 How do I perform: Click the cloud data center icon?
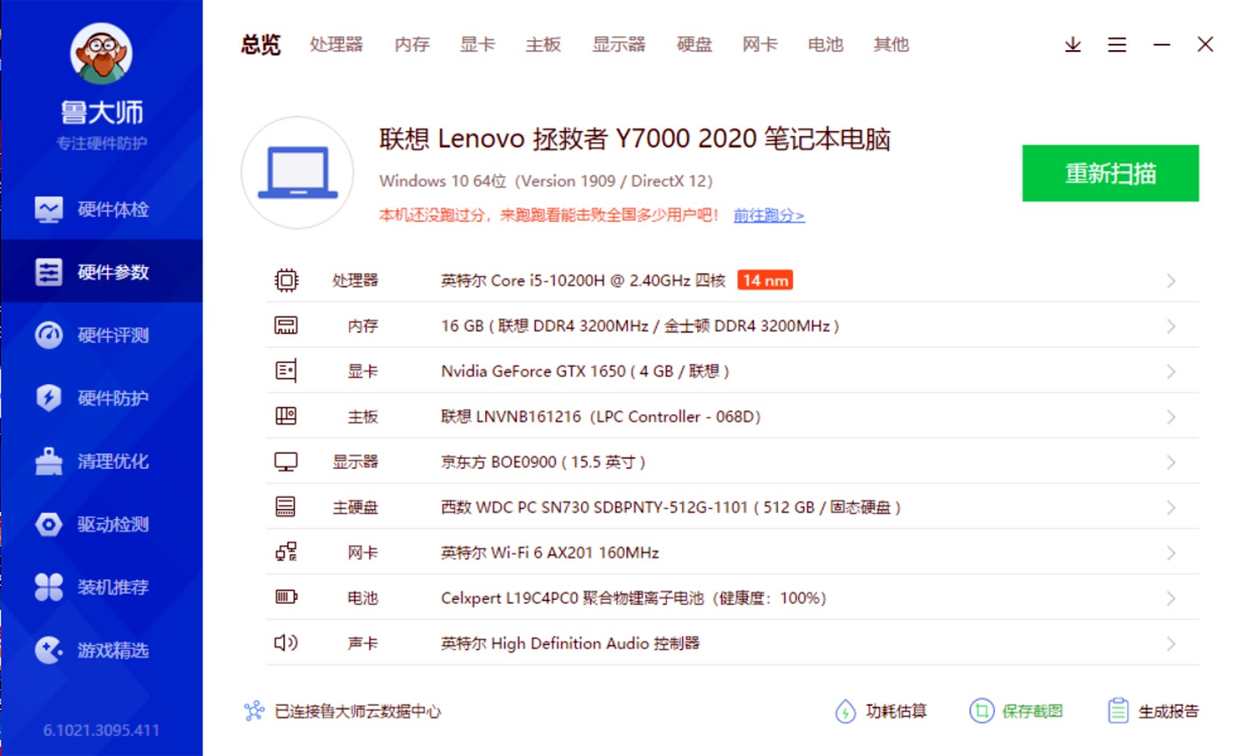tap(253, 711)
